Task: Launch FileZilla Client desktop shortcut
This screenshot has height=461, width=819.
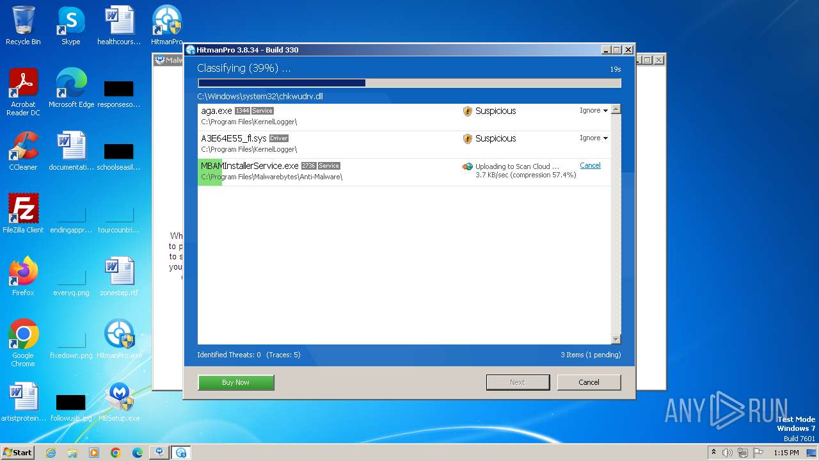Action: coord(23,214)
